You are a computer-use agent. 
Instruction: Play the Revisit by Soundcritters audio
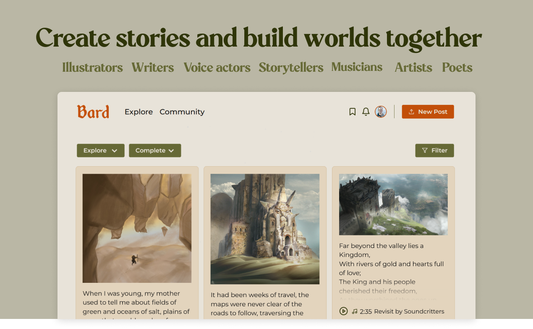click(x=343, y=311)
